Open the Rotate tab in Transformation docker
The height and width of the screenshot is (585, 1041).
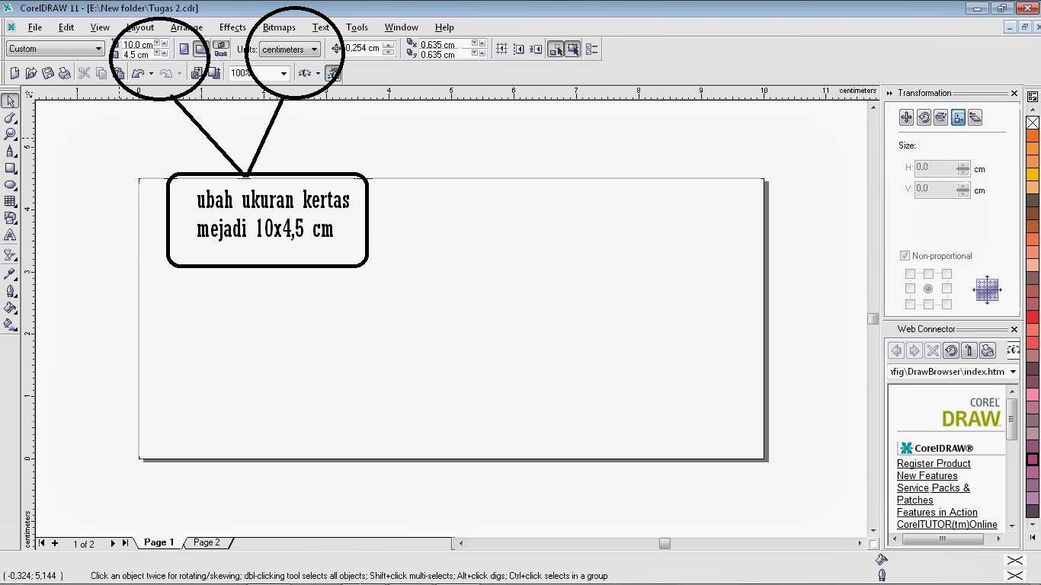click(x=924, y=117)
